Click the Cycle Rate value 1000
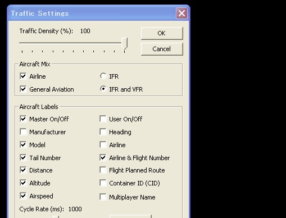286x218 pixels. (75, 209)
